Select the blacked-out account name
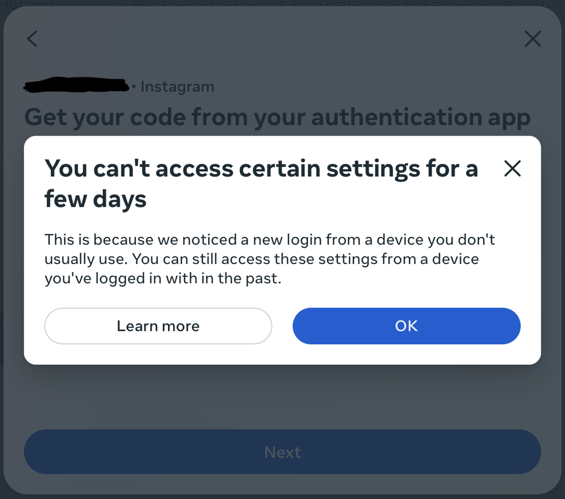Image resolution: width=565 pixels, height=499 pixels. coord(76,86)
